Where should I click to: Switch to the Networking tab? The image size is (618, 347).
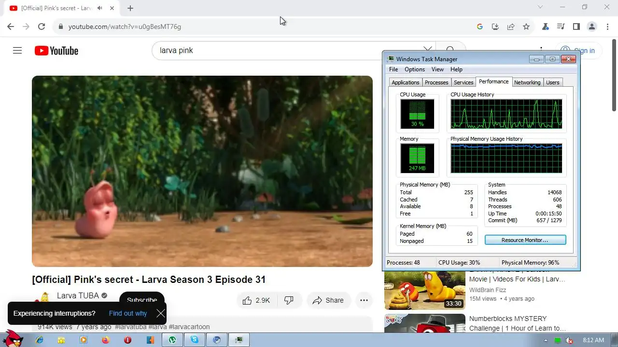point(527,82)
